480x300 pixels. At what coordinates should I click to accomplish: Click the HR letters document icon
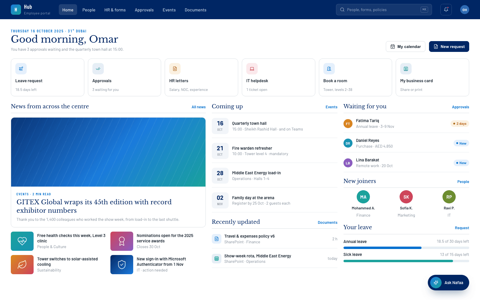(175, 69)
